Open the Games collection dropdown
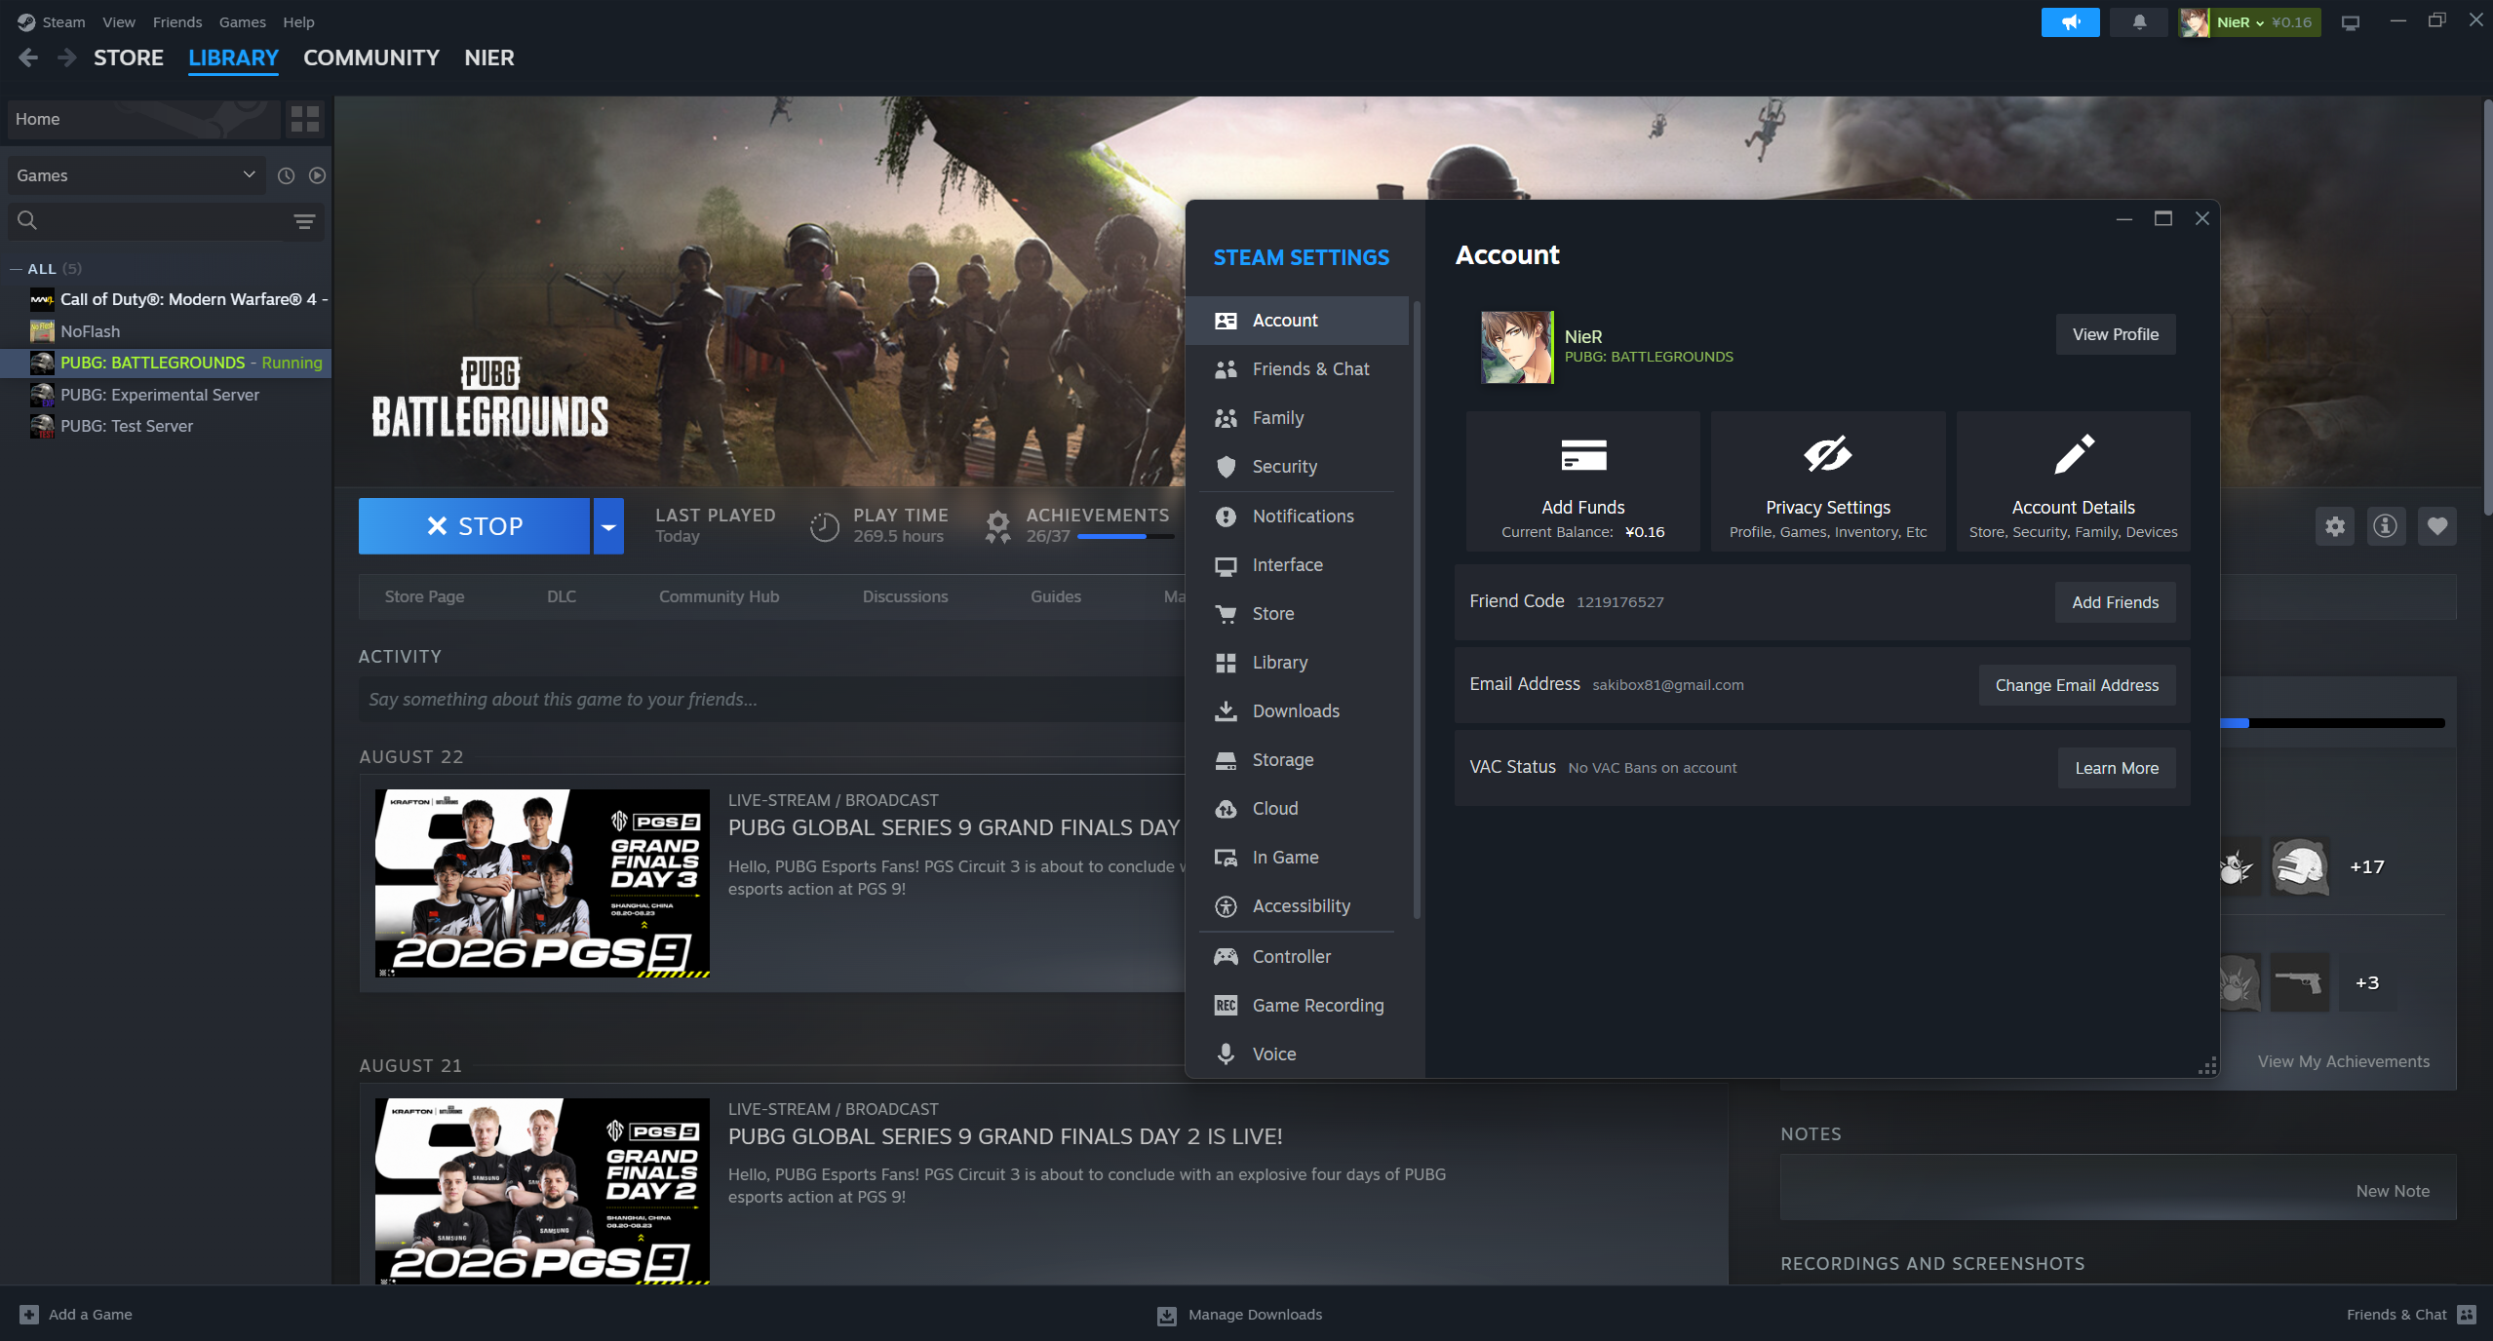Screen dimensions: 2493x1341 136,175
